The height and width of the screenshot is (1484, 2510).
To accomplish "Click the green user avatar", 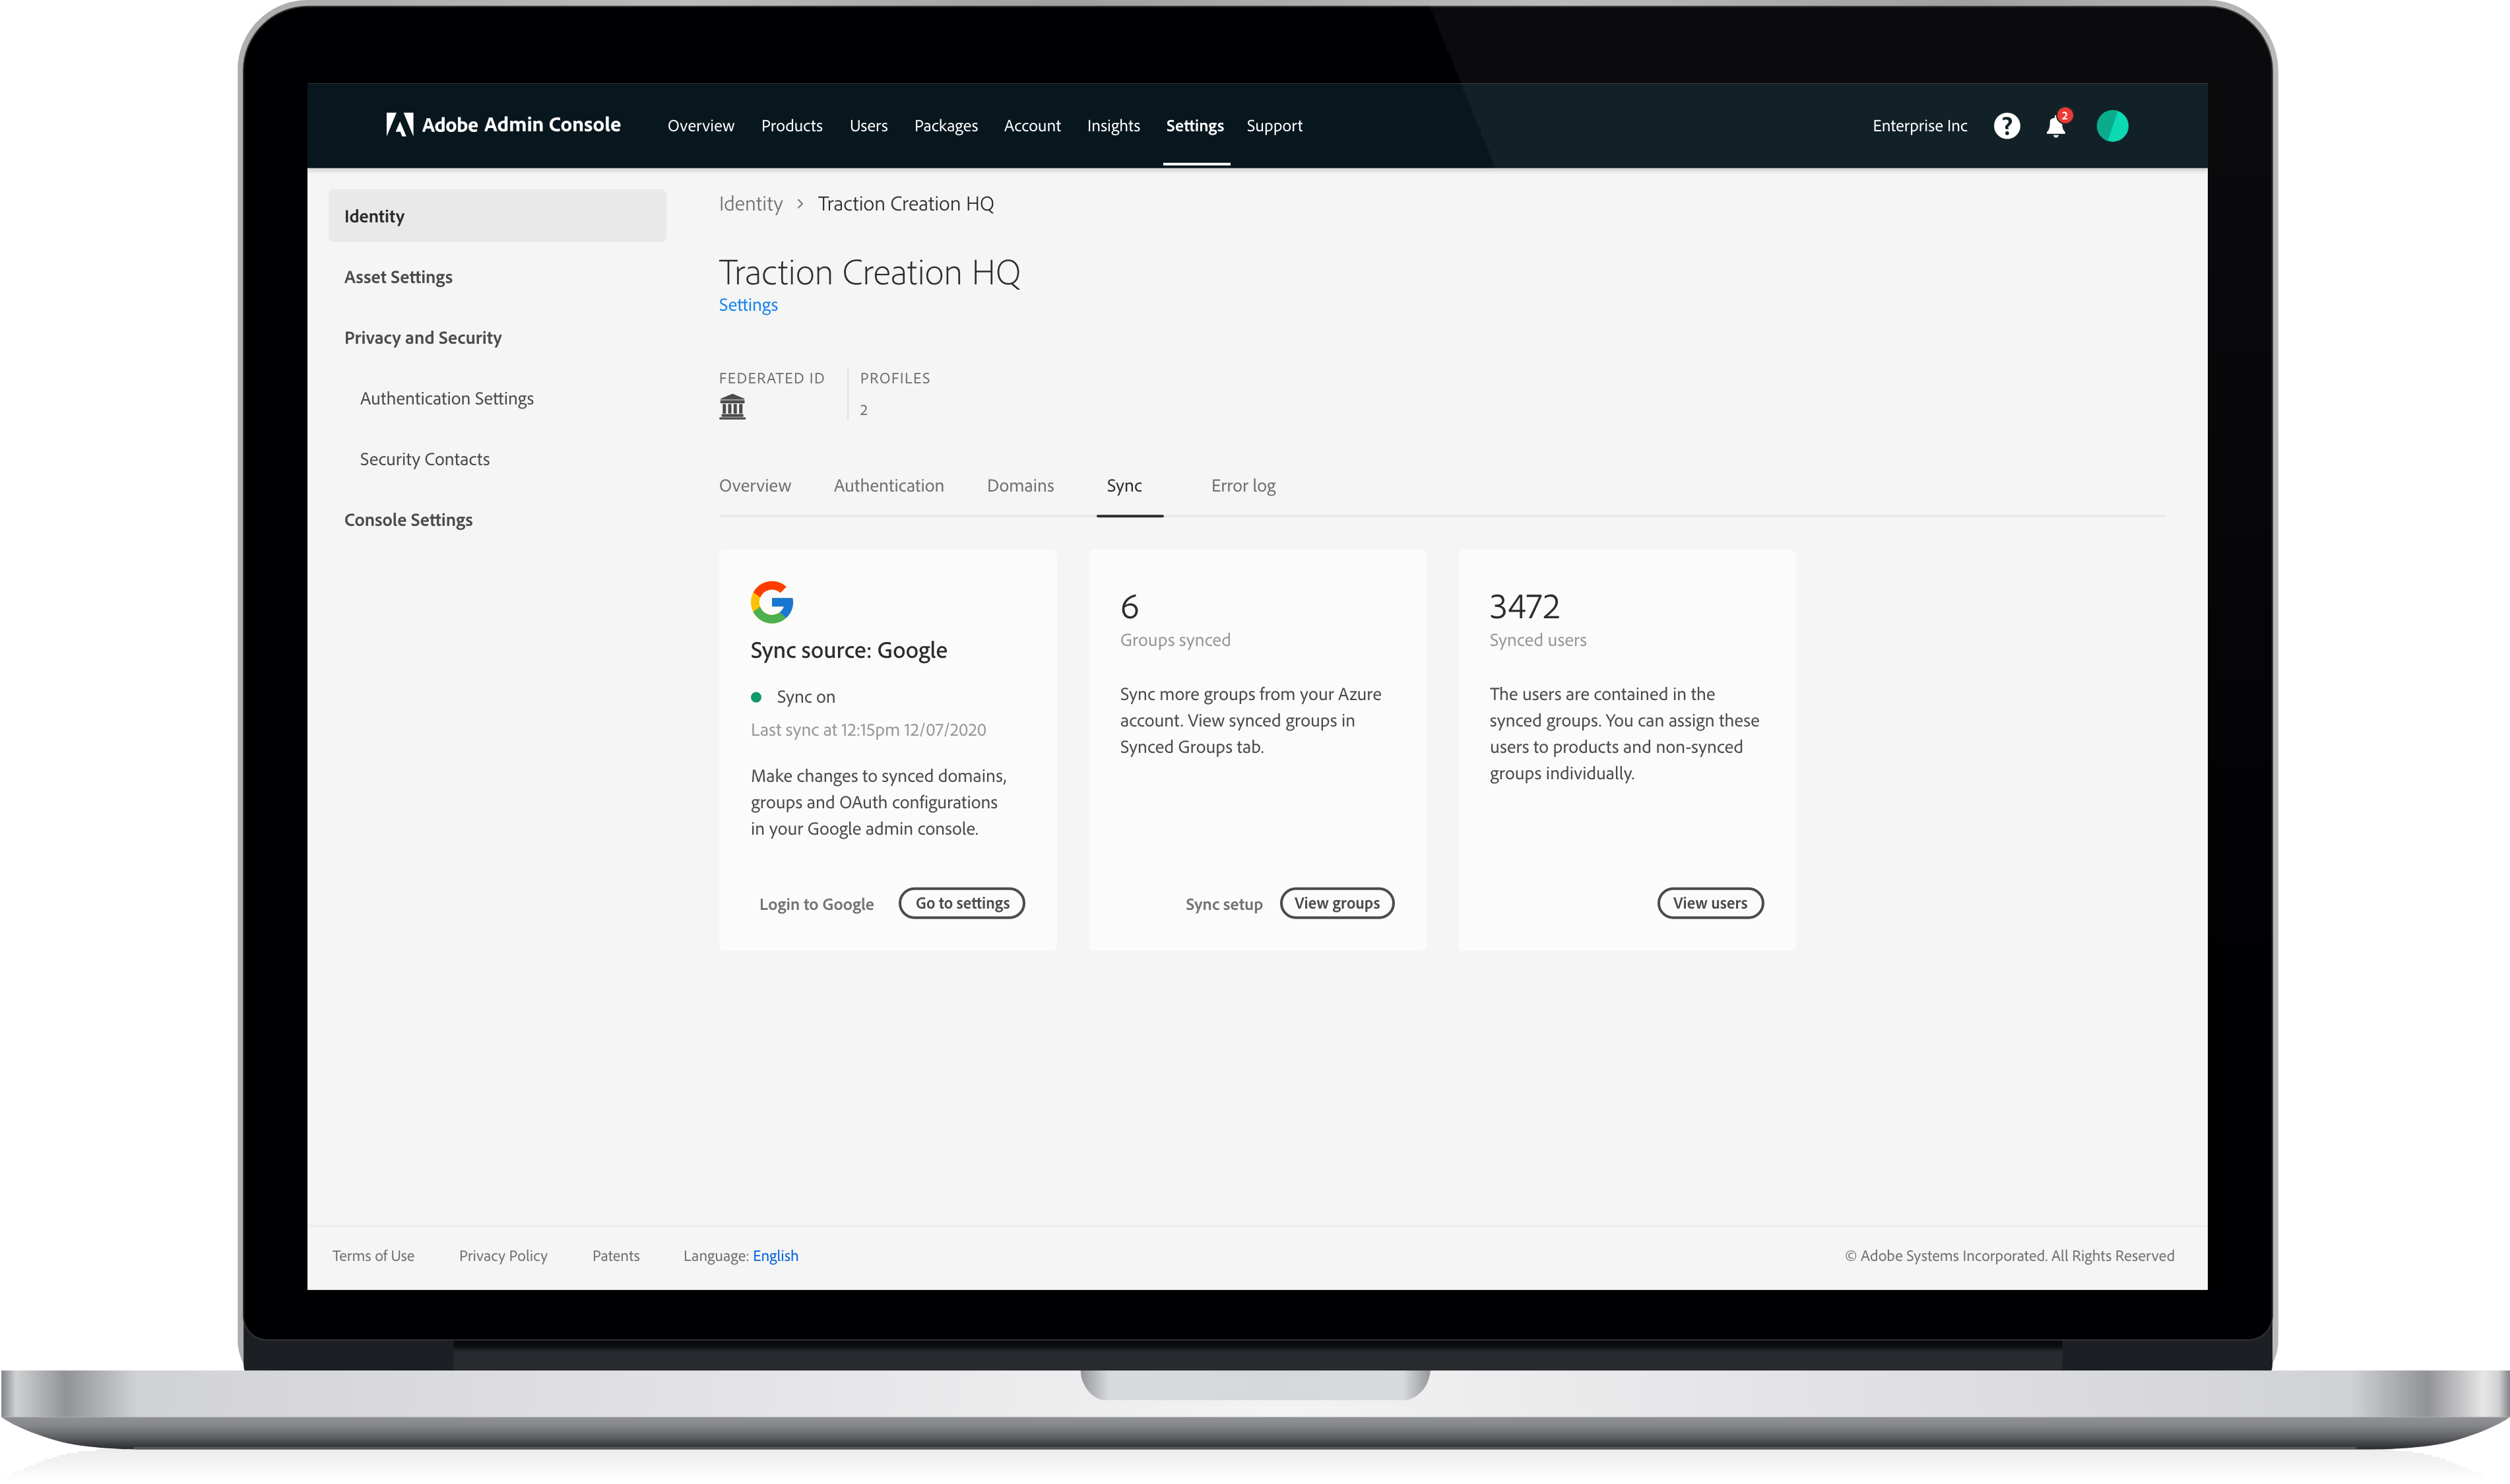I will (2112, 126).
